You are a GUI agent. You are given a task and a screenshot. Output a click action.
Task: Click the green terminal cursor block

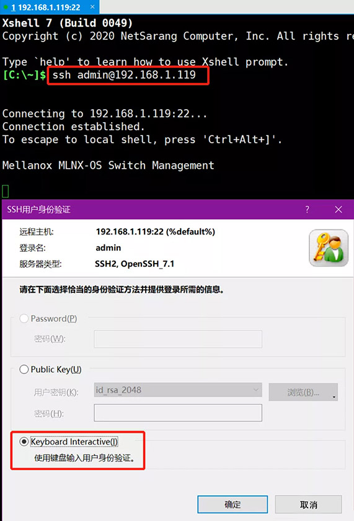click(6, 192)
